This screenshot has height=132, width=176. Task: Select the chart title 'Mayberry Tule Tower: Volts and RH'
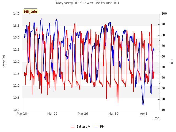tap(87, 3)
